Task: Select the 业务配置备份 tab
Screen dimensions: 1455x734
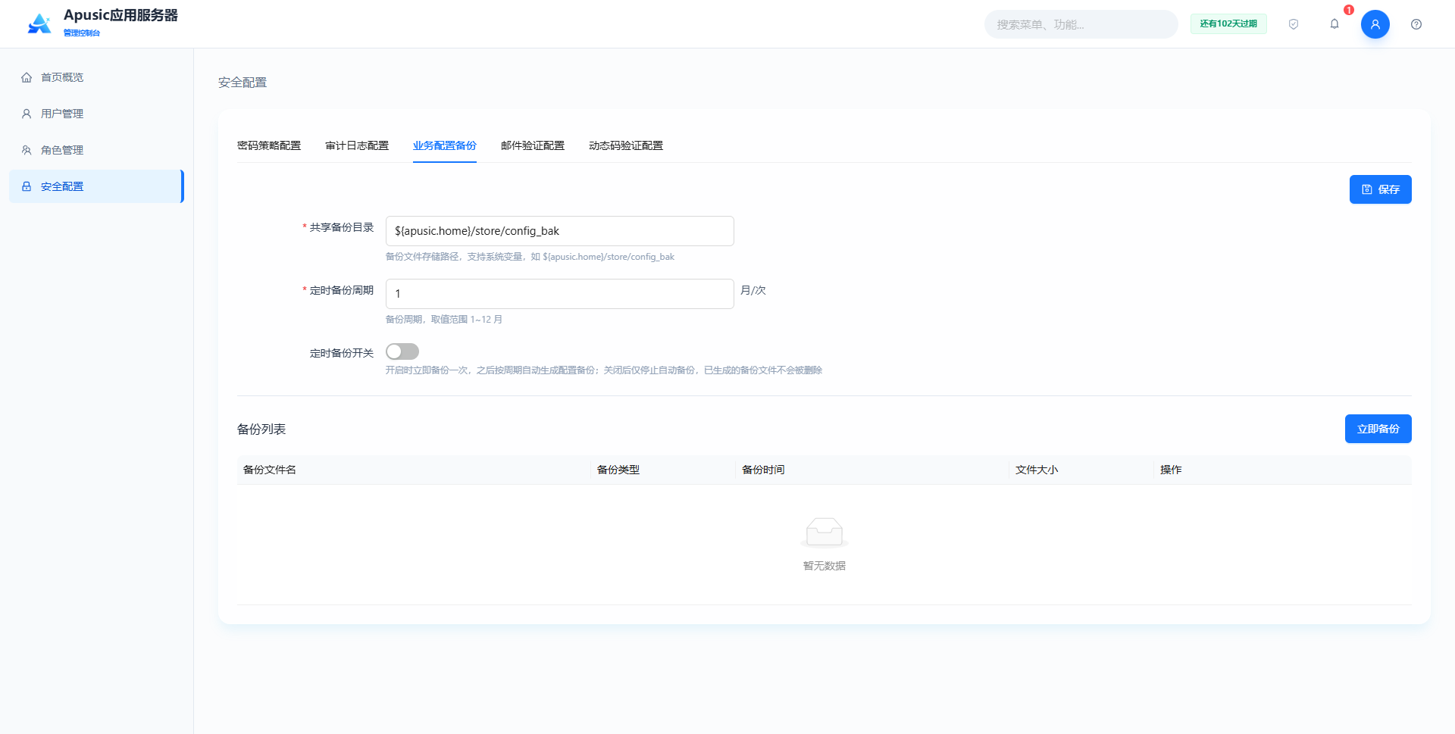Action: (445, 145)
